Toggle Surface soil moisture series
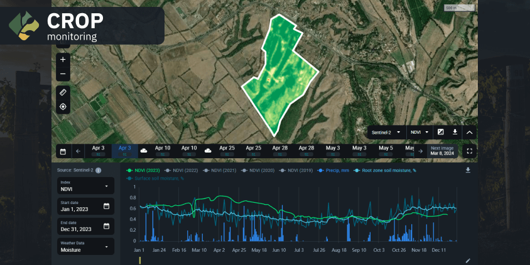The width and height of the screenshot is (530, 265). [155, 178]
